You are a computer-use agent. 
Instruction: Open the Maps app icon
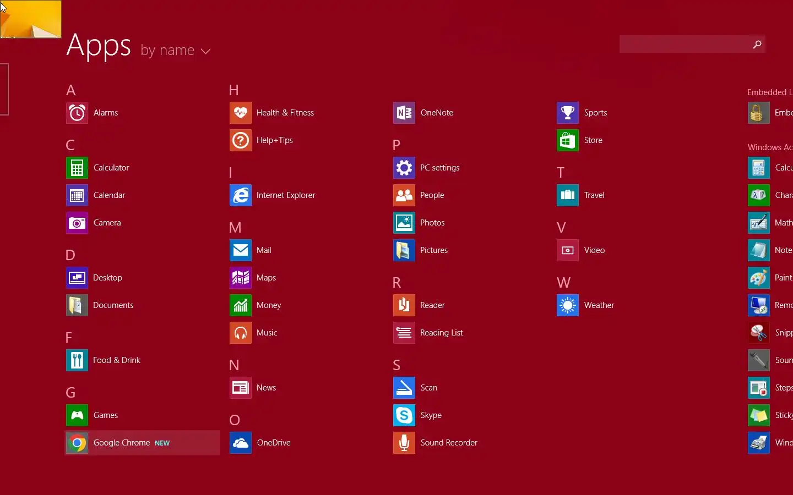(x=241, y=278)
